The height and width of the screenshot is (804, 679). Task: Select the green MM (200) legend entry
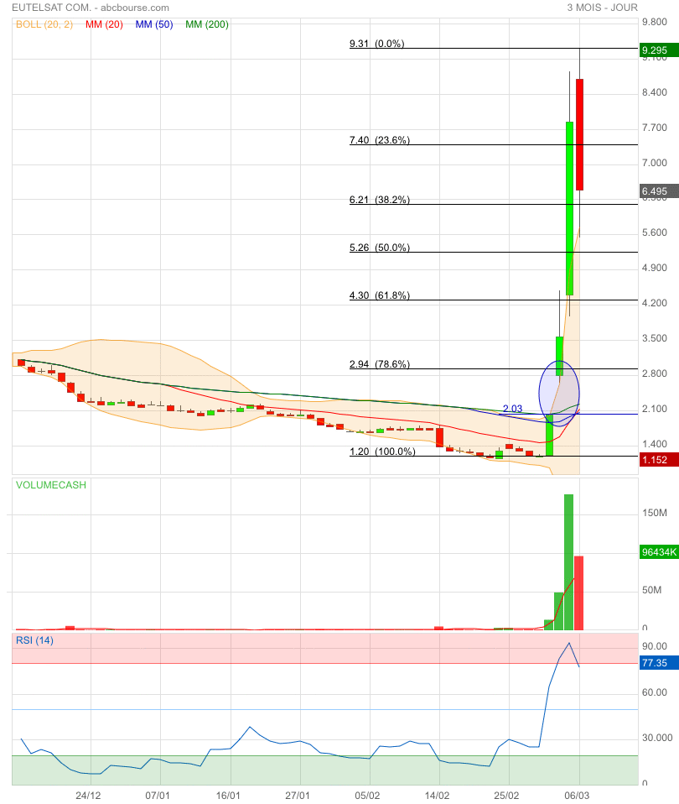click(207, 24)
